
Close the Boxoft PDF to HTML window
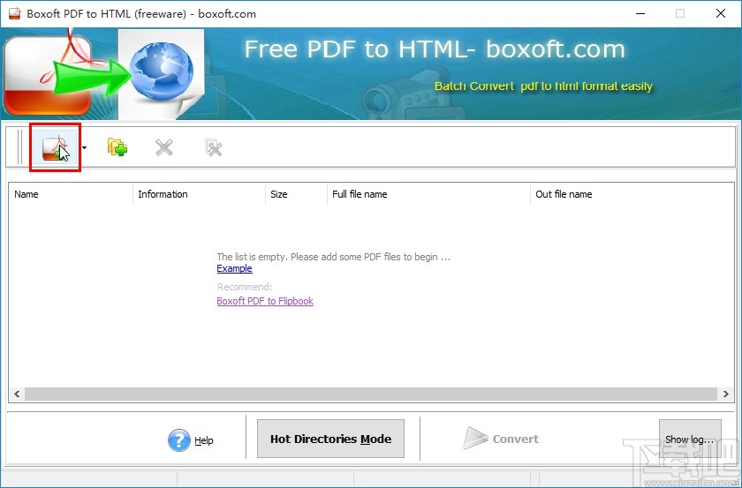721,14
